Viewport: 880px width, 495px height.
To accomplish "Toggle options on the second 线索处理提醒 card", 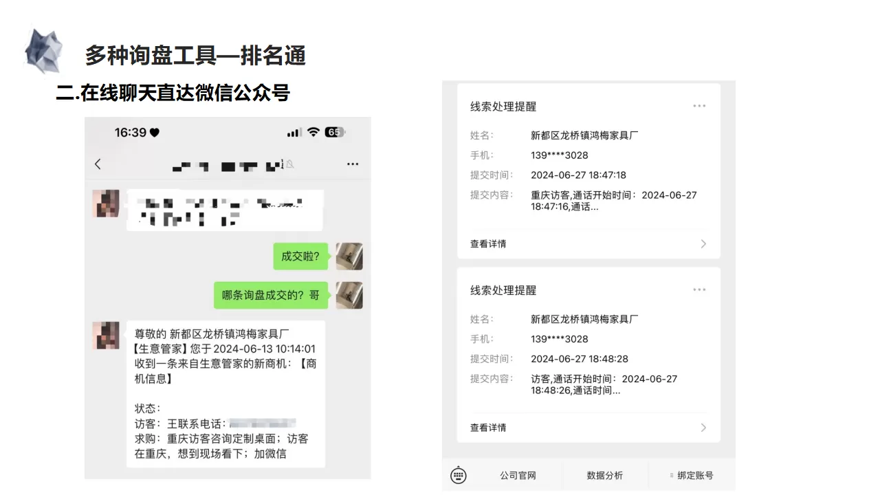I will 699,289.
